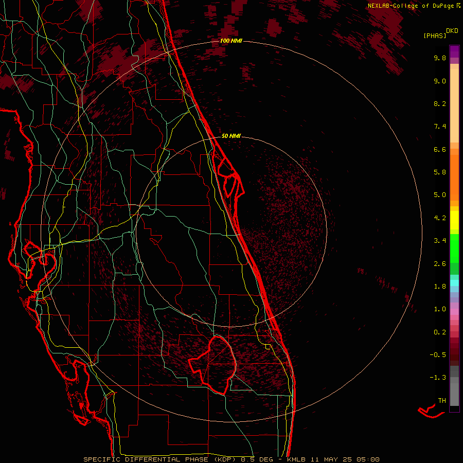Click the 7.4 legend value
The width and height of the screenshot is (463, 463).
[440, 127]
